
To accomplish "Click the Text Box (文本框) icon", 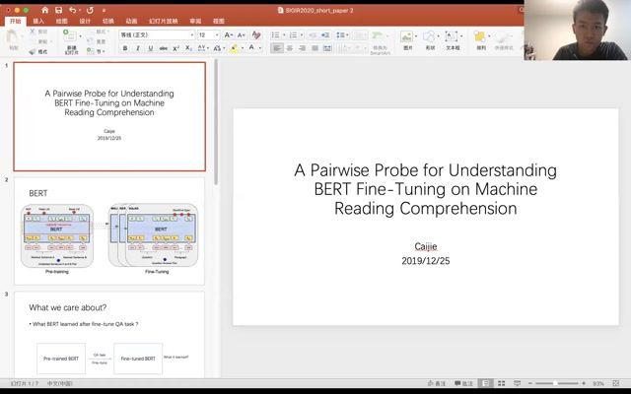I will point(453,37).
